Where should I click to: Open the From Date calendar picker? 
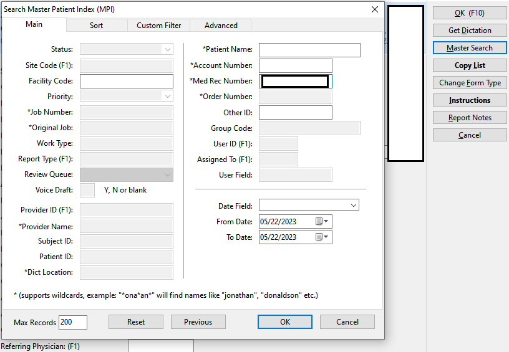[322, 222]
